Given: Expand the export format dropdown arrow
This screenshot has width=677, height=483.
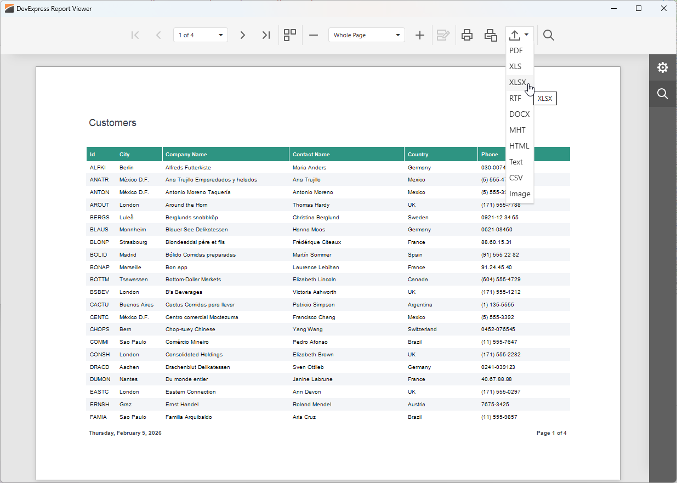Looking at the screenshot, I should 526,35.
